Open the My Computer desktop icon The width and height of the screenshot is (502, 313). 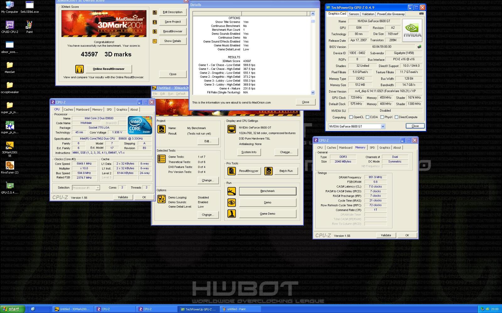[x=10, y=7]
